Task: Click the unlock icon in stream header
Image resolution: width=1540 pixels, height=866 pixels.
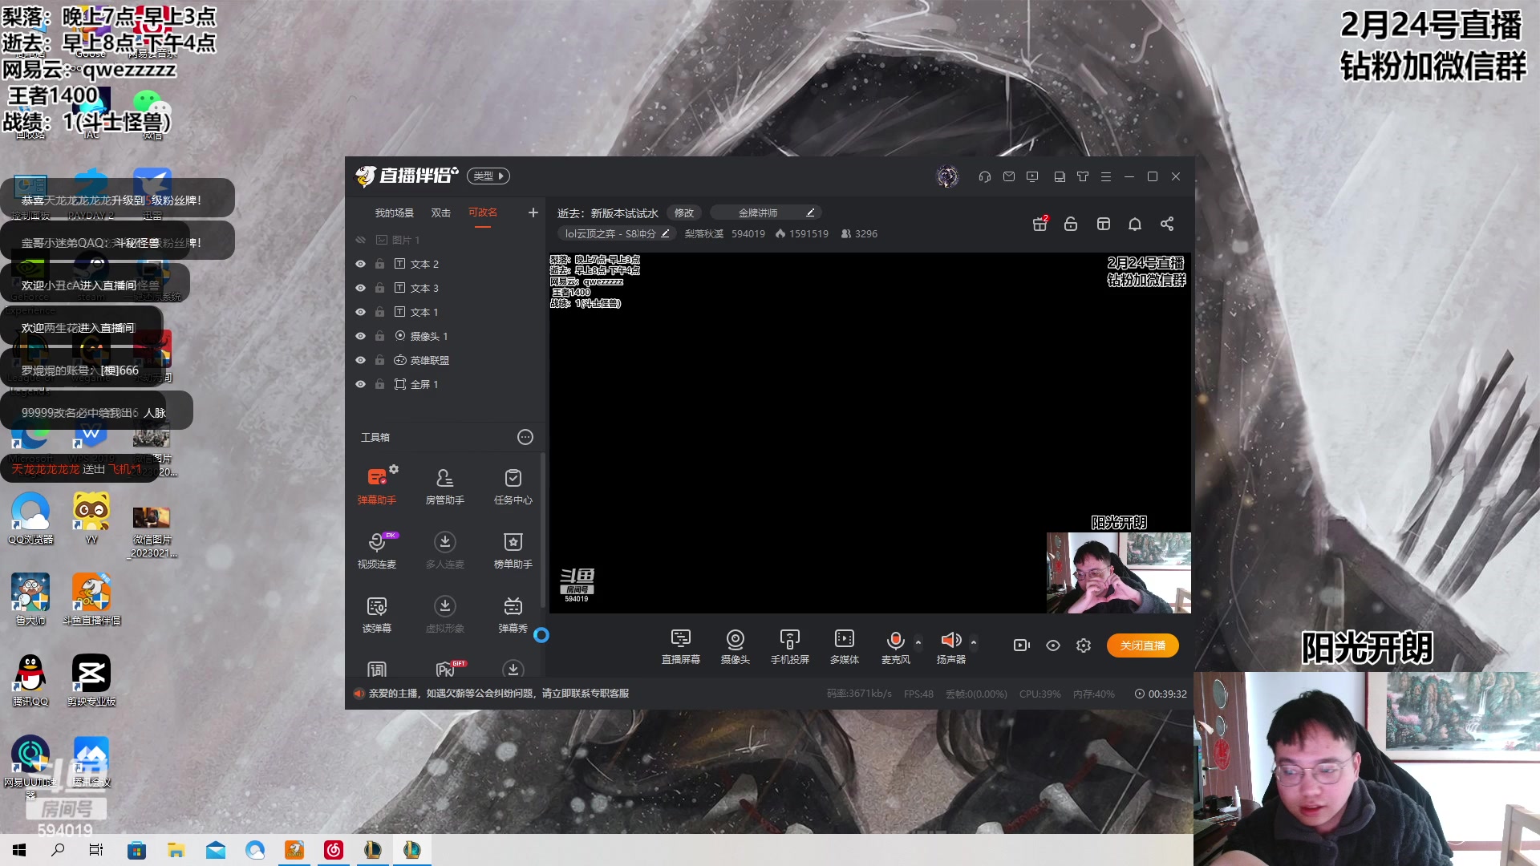Action: (x=1070, y=224)
